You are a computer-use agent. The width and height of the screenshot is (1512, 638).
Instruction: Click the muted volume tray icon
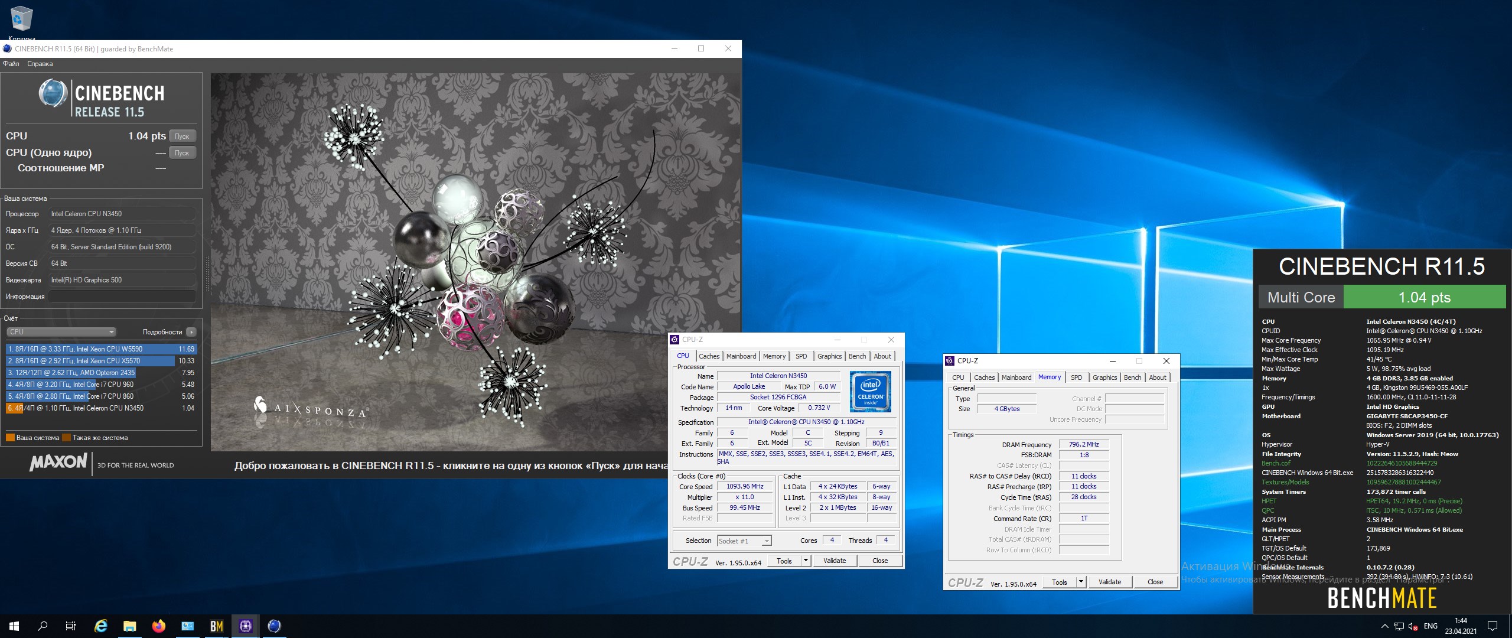tap(1413, 626)
